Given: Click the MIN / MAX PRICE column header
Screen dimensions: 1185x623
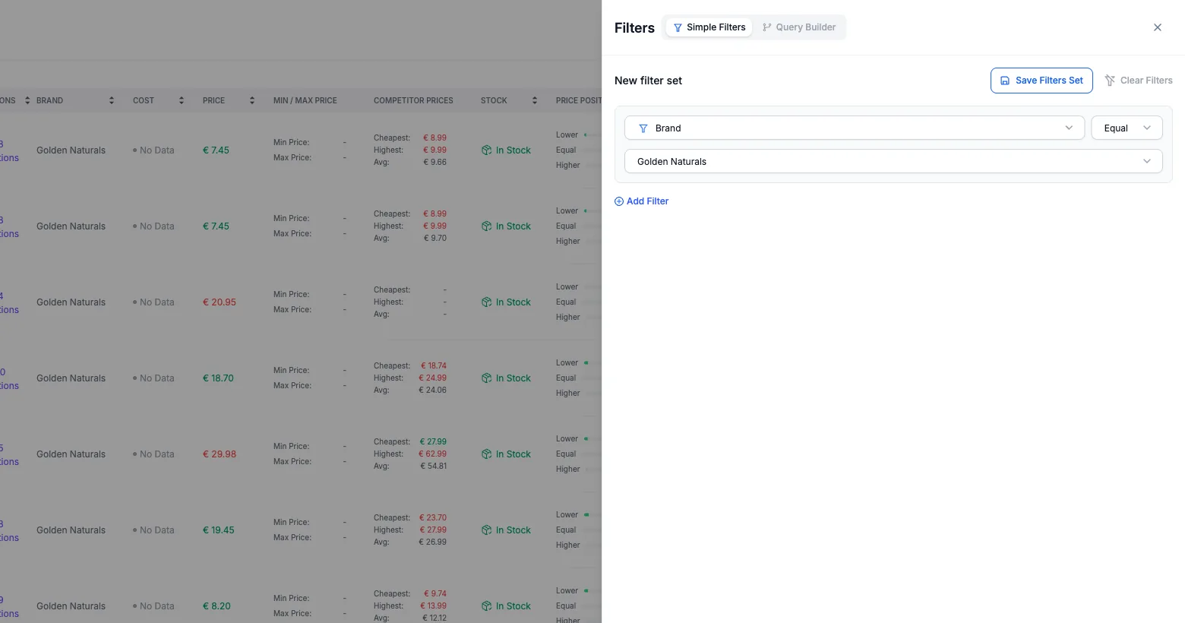Looking at the screenshot, I should [x=305, y=100].
